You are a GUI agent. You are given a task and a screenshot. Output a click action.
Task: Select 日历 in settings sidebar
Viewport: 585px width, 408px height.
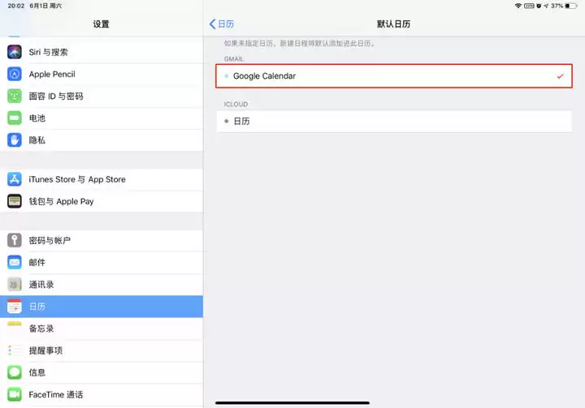coord(102,307)
